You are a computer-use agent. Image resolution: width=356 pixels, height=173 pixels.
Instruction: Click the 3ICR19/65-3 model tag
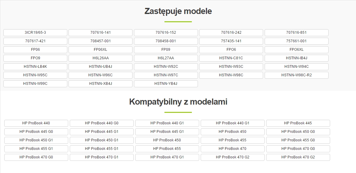[35, 33]
